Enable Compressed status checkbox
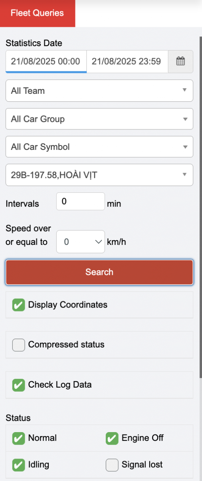Screen dimensions: 202x481 (x=19, y=345)
